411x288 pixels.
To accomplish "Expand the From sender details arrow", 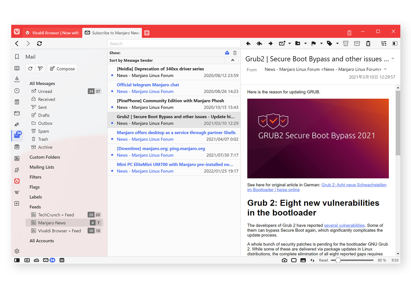I will point(385,69).
